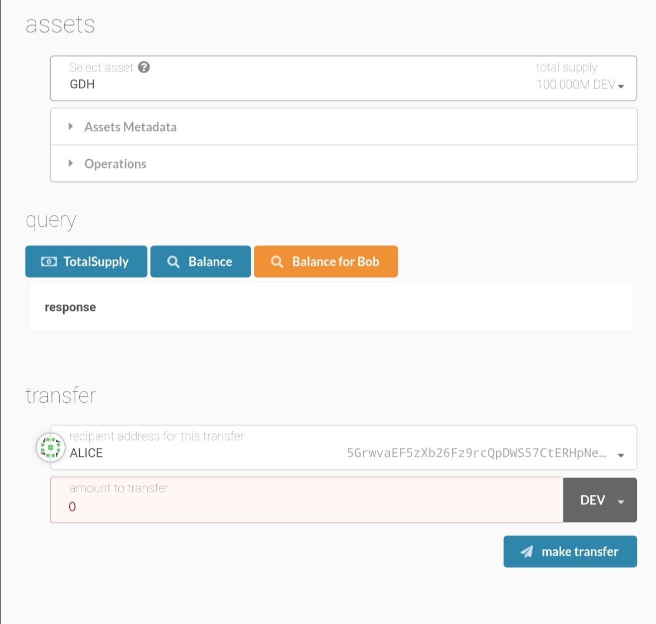Click the arrow next to 100.000M DEV

pos(621,86)
